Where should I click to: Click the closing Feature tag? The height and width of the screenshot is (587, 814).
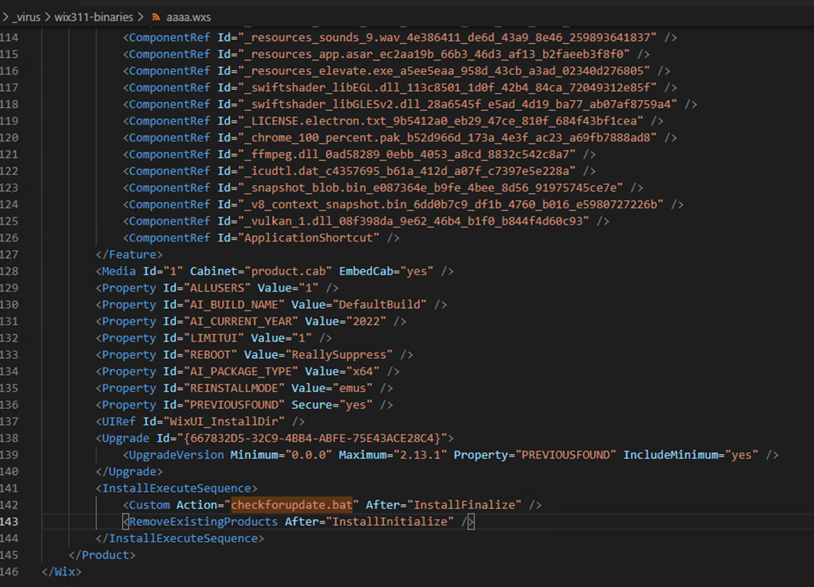tap(129, 255)
